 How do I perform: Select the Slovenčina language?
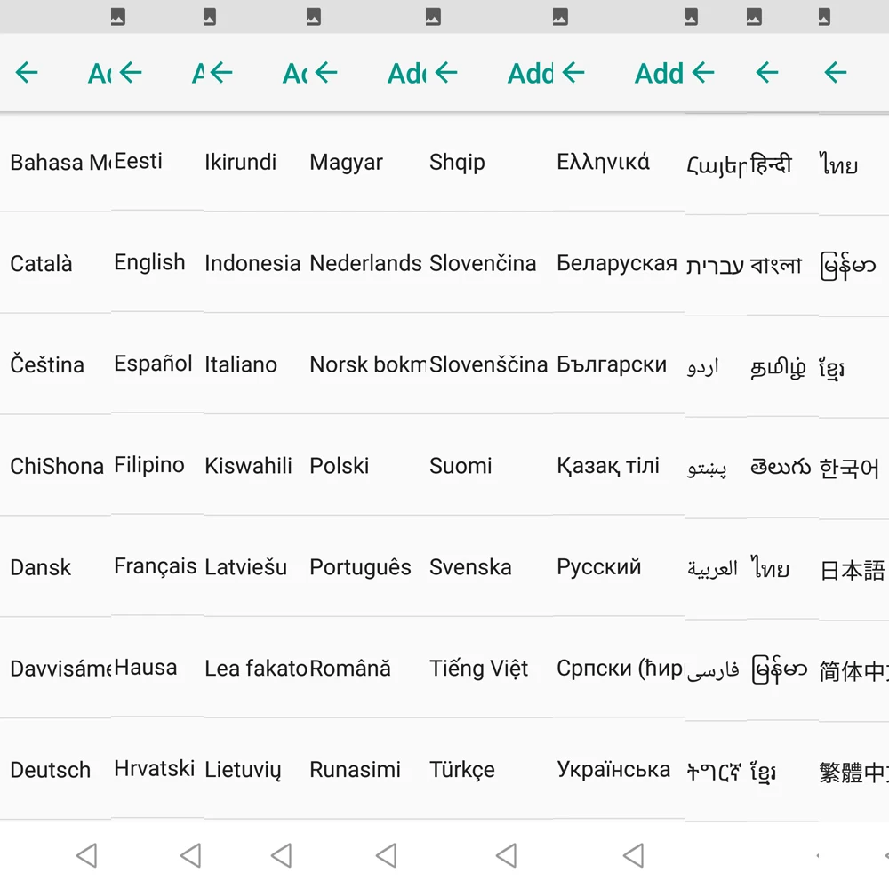point(483,263)
